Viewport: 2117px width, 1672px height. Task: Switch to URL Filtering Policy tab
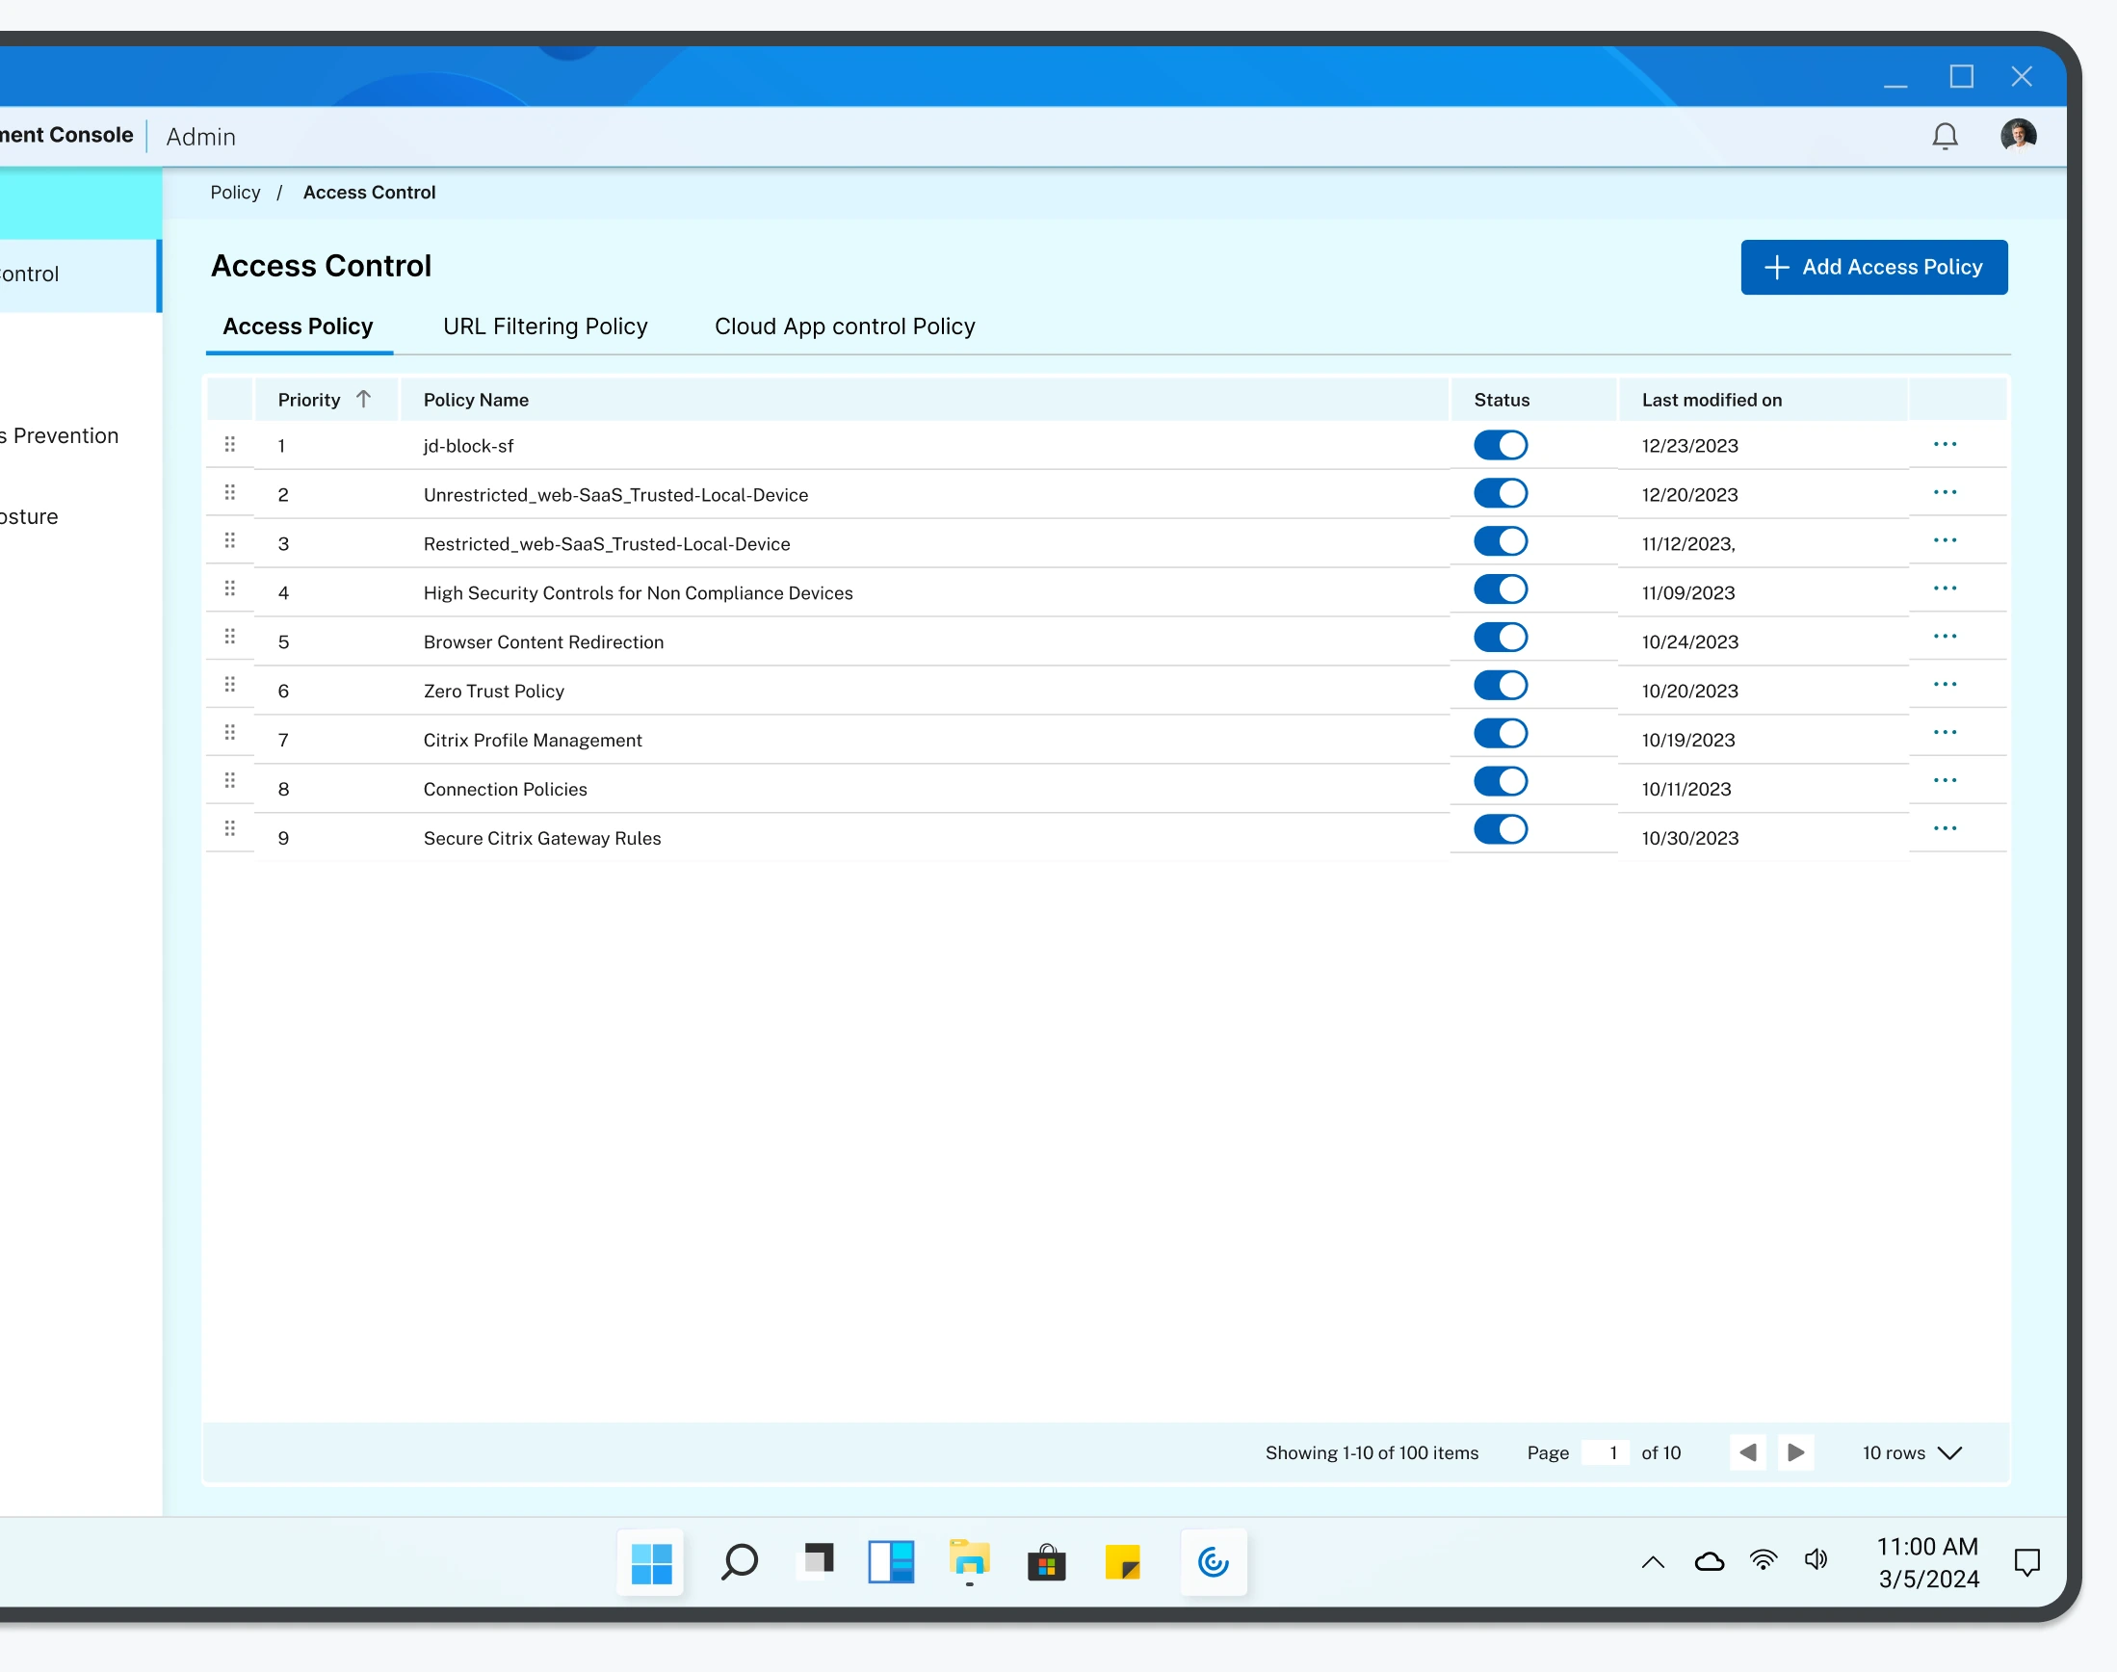click(x=545, y=326)
